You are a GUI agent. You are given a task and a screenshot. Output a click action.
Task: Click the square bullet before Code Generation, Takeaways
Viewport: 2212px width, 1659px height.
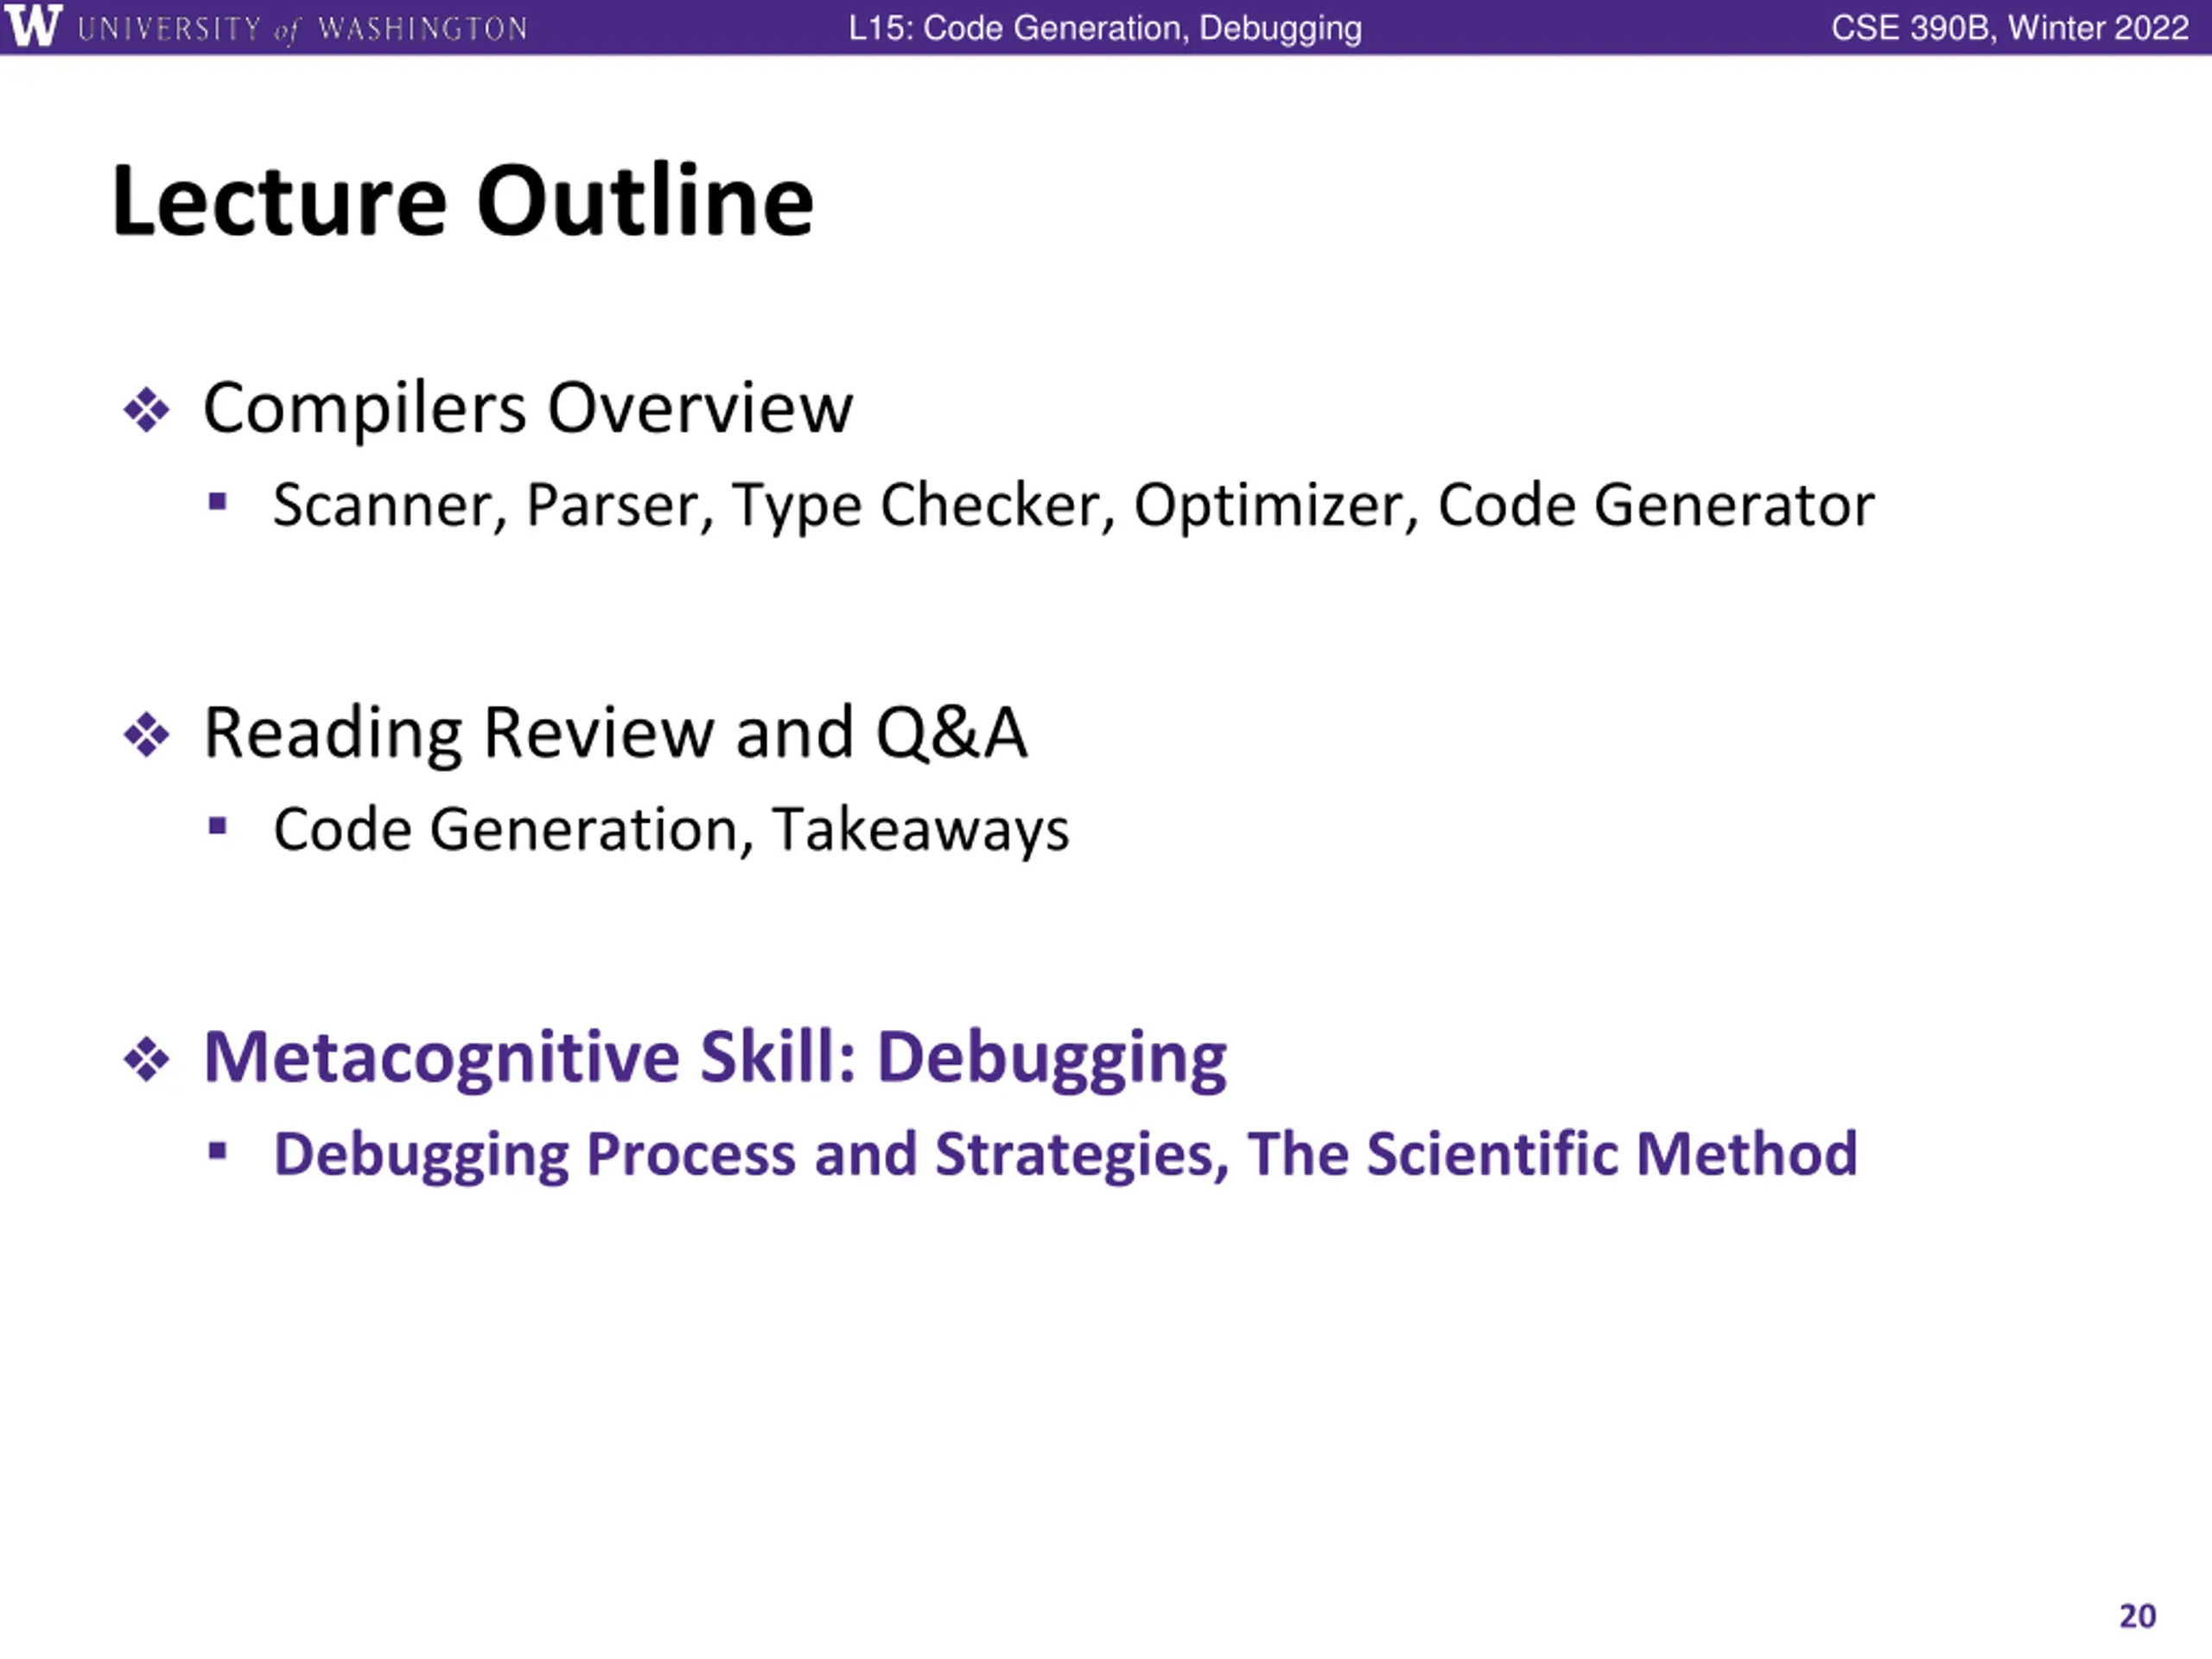218,826
